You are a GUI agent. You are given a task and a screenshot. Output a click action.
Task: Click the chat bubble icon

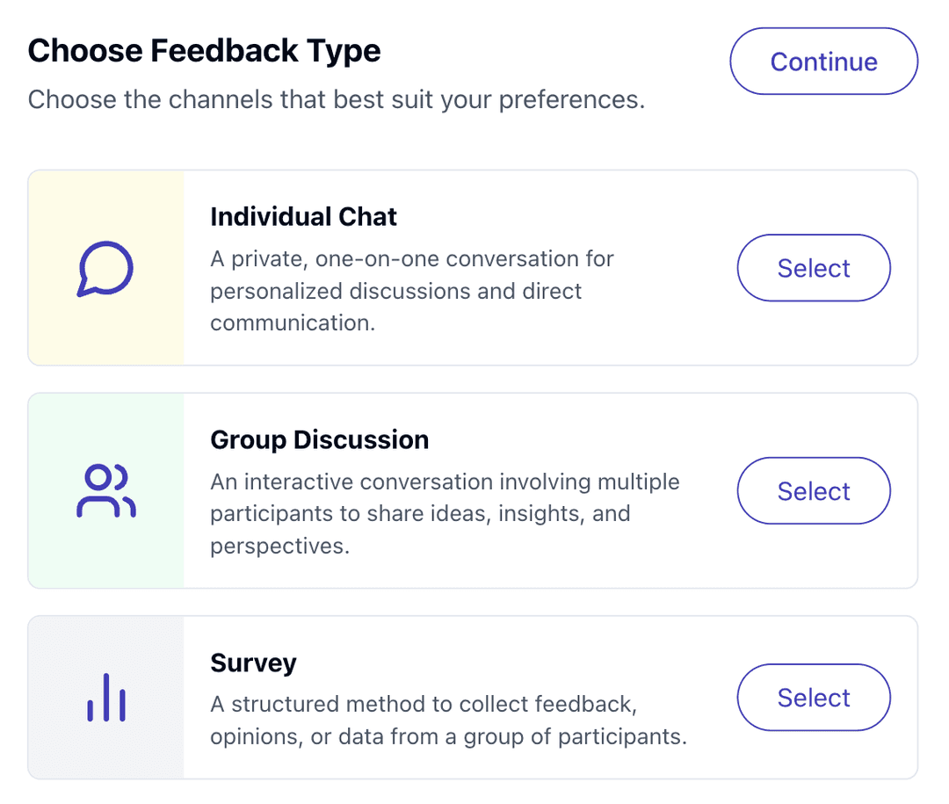105,269
